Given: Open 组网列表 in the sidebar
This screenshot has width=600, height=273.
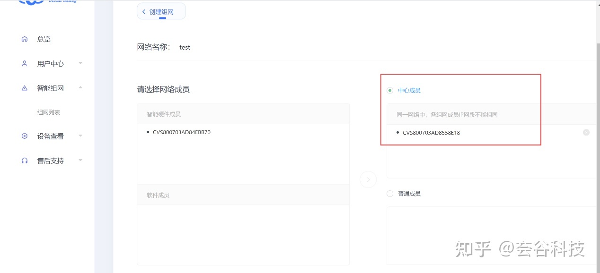Looking at the screenshot, I should click(x=49, y=112).
